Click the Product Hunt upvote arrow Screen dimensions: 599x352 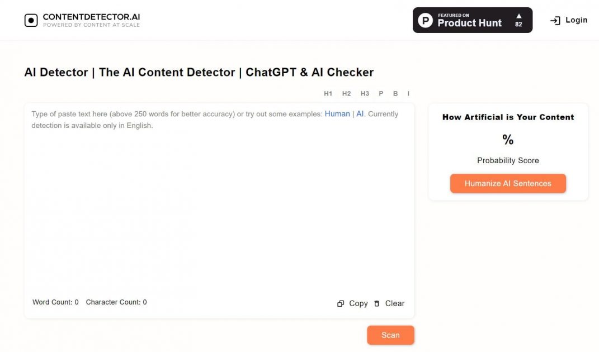(520, 17)
